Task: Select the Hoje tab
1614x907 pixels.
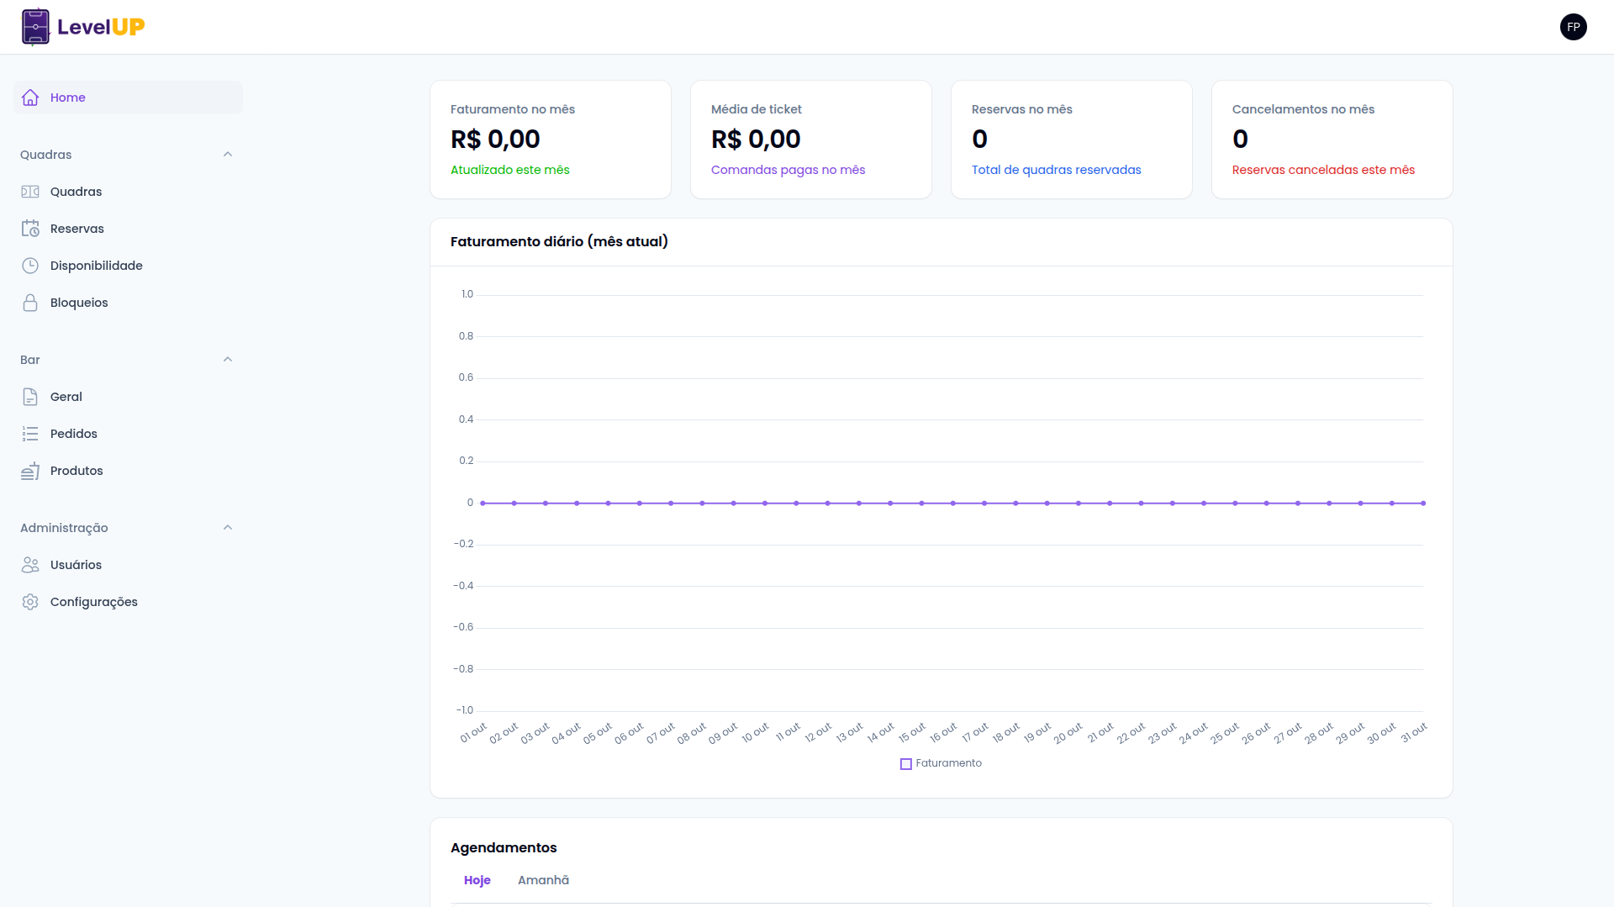Action: pos(477,880)
